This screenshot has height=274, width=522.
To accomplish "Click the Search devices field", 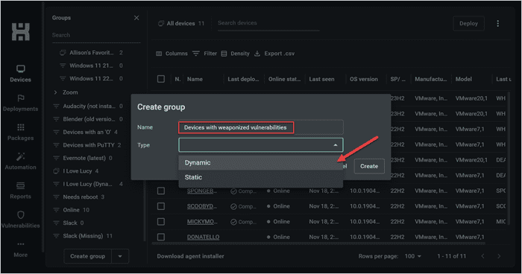I will [x=268, y=23].
